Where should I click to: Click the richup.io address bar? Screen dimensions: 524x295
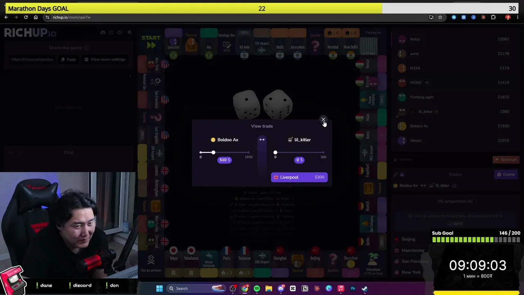[235, 17]
